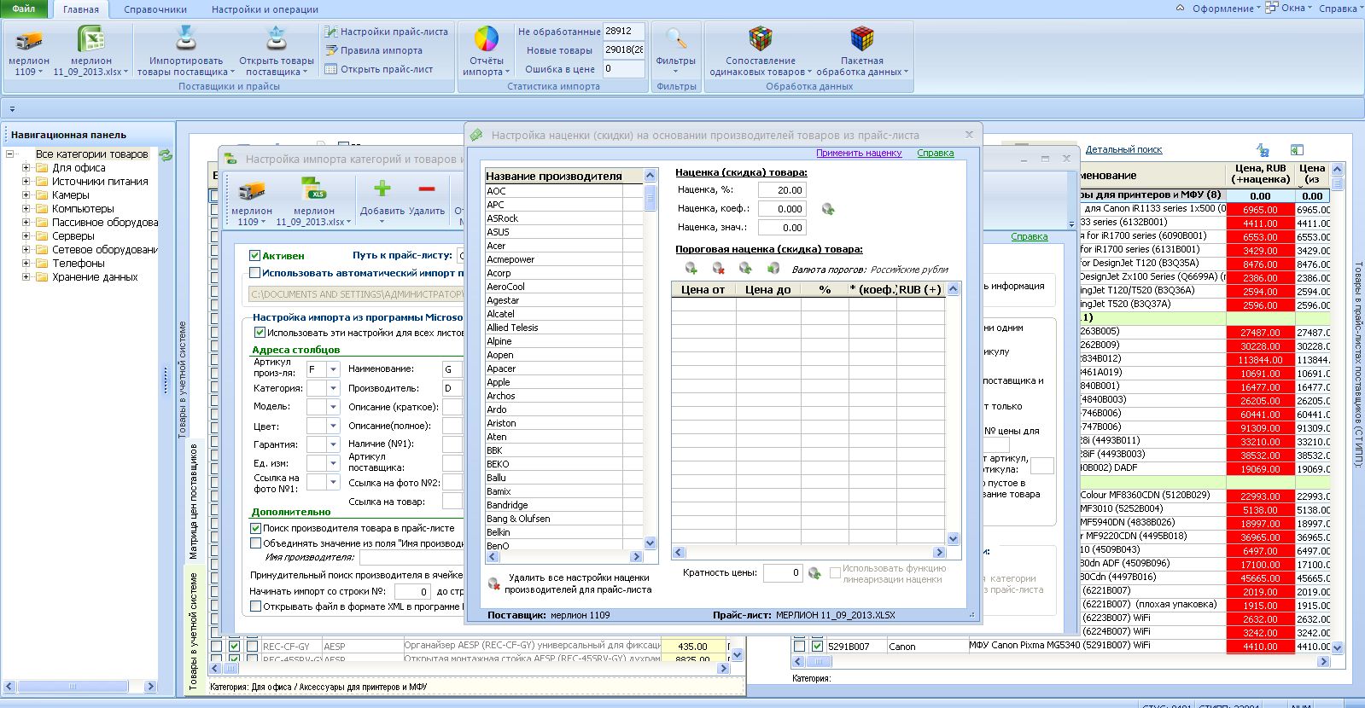The width and height of the screenshot is (1365, 708).
Task: Switch to the Справочники ribbon tab
Action: pyautogui.click(x=155, y=9)
